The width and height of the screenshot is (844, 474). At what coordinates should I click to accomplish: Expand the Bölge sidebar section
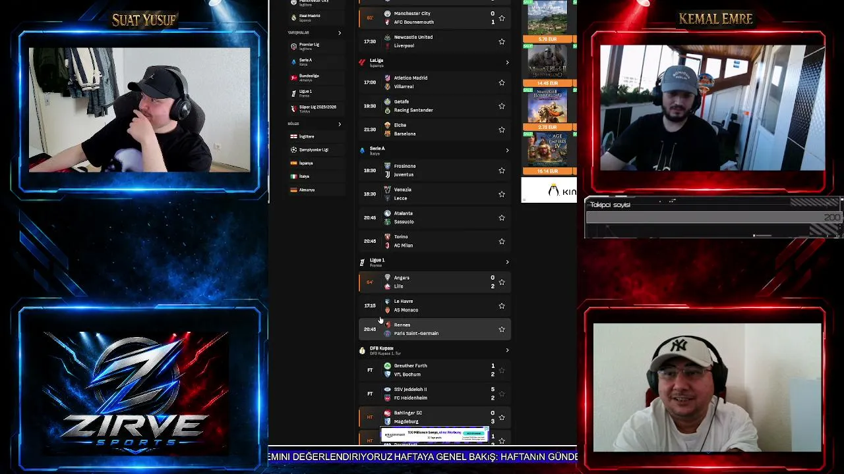click(x=340, y=124)
